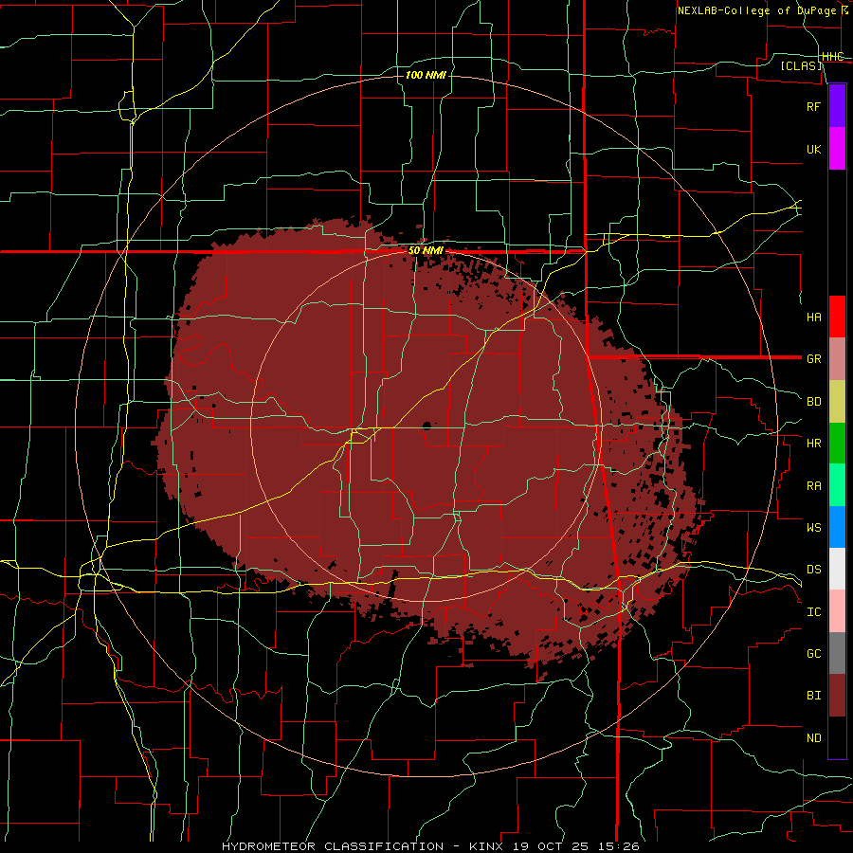Viewport: 853px width, 853px height.
Task: Click the GR legend label
Action: tap(813, 359)
